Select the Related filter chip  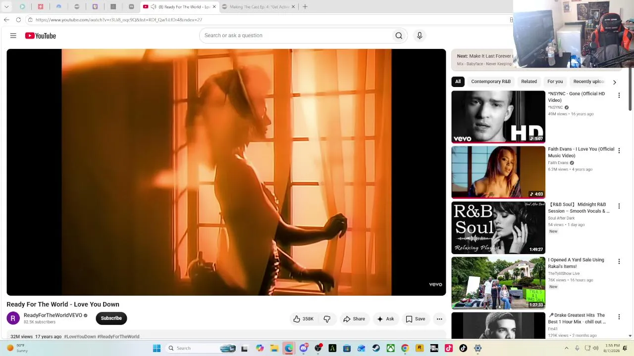pos(529,82)
